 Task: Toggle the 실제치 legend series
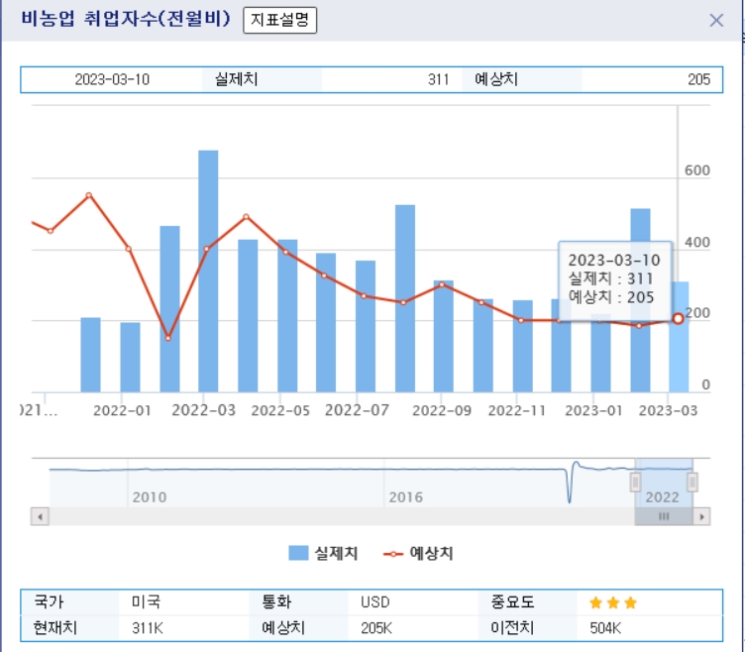(x=323, y=553)
